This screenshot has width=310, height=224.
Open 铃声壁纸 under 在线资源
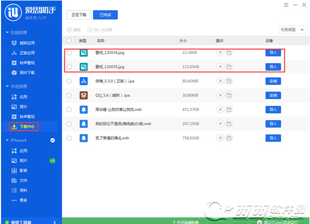(x=23, y=63)
